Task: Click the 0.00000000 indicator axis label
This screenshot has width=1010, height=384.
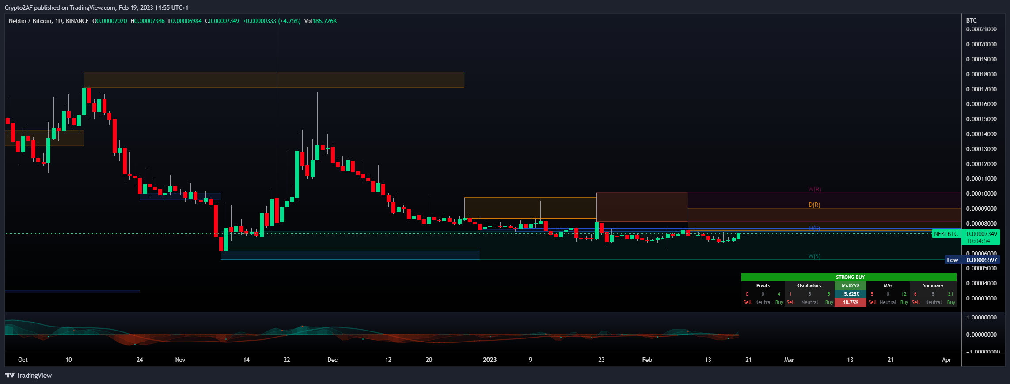Action: (981, 335)
